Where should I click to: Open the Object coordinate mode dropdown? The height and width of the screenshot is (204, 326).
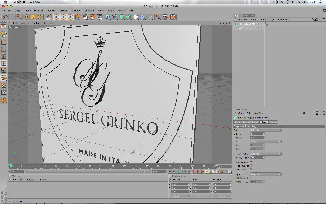click(x=180, y=196)
